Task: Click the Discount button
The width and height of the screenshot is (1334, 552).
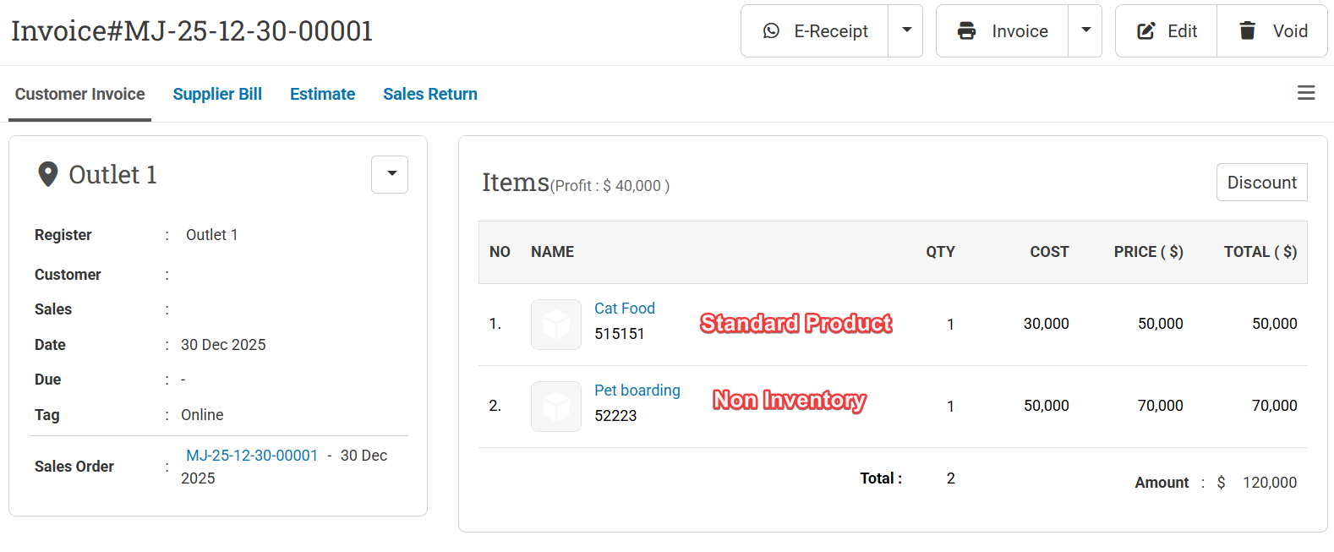Action: pyautogui.click(x=1261, y=183)
